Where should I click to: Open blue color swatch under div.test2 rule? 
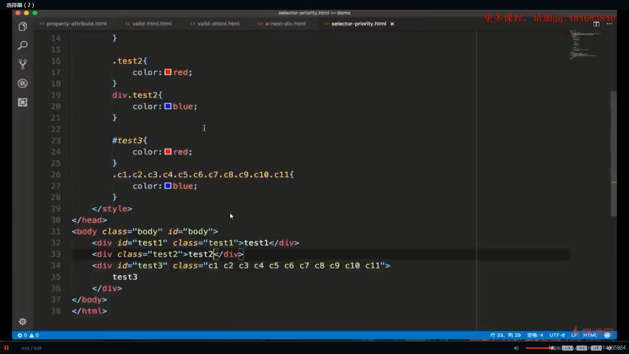[x=168, y=106]
